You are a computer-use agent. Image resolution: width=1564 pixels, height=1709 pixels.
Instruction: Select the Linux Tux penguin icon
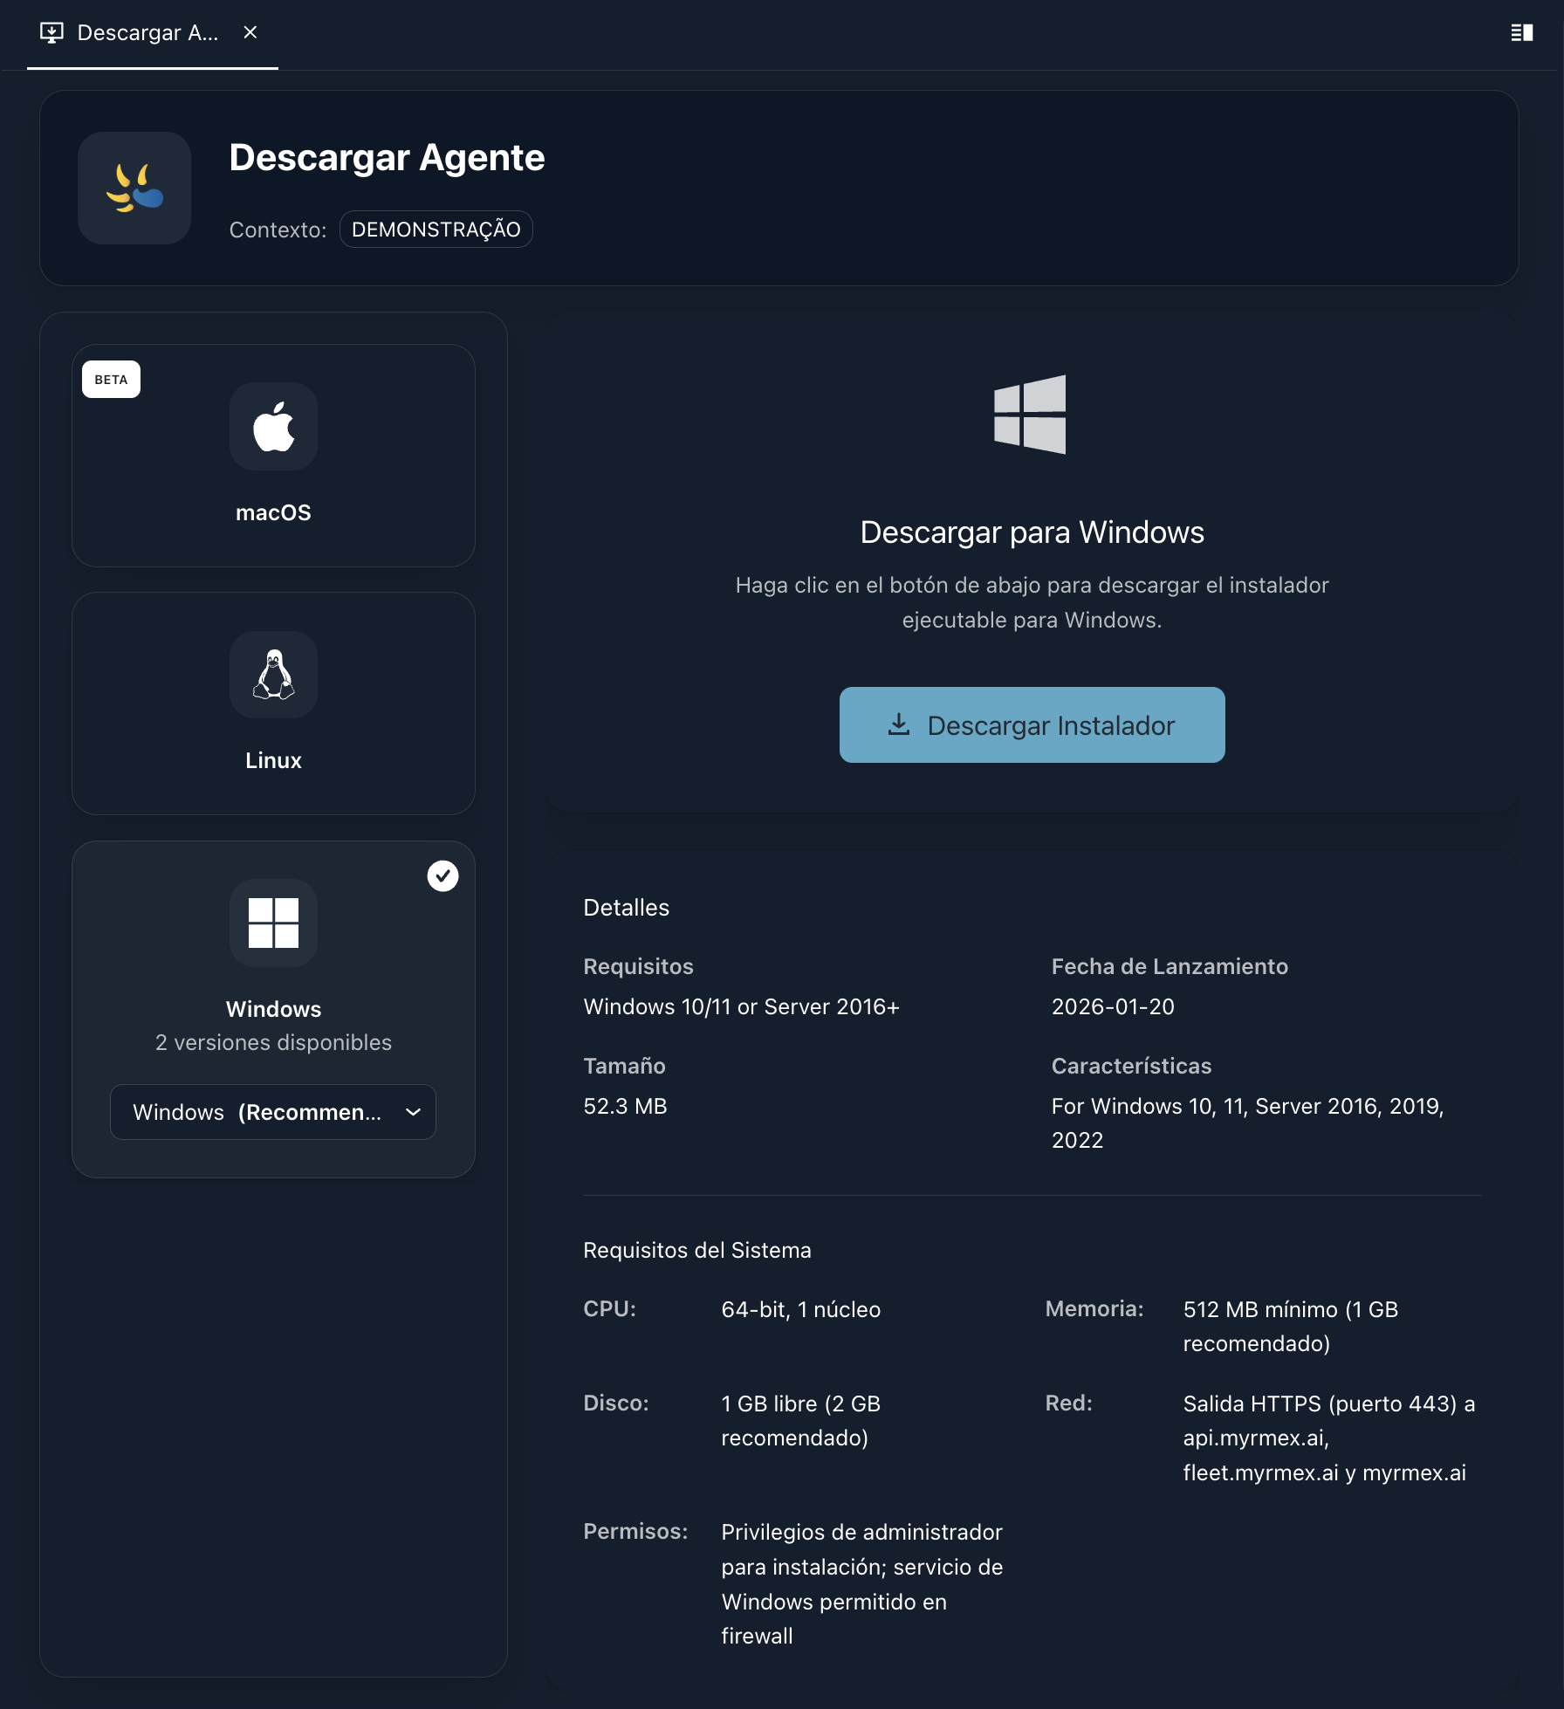[x=273, y=675]
